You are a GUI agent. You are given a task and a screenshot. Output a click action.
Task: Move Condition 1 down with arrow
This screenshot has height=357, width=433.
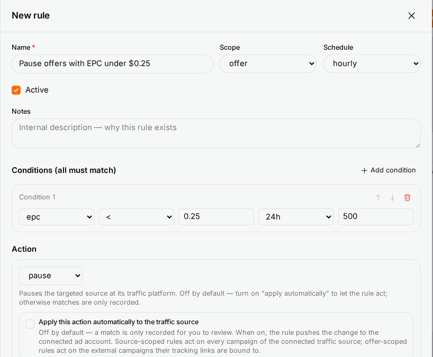point(392,197)
